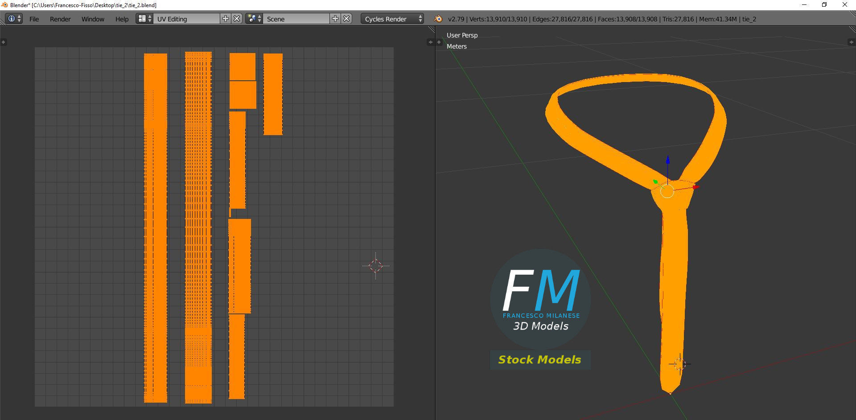Click the tie_2 object name in header
Screen dimensions: 856x420
[x=749, y=19]
